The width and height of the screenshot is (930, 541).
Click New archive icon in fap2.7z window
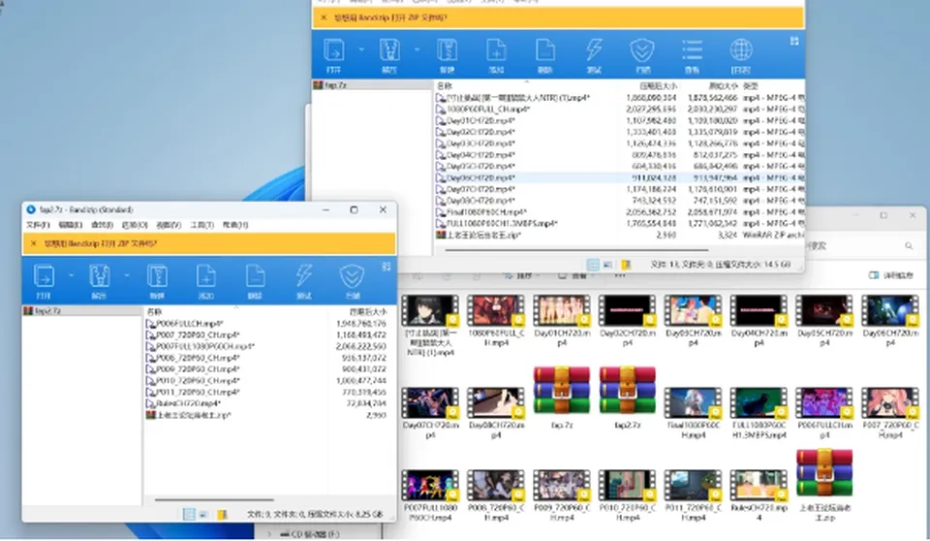[x=157, y=276]
